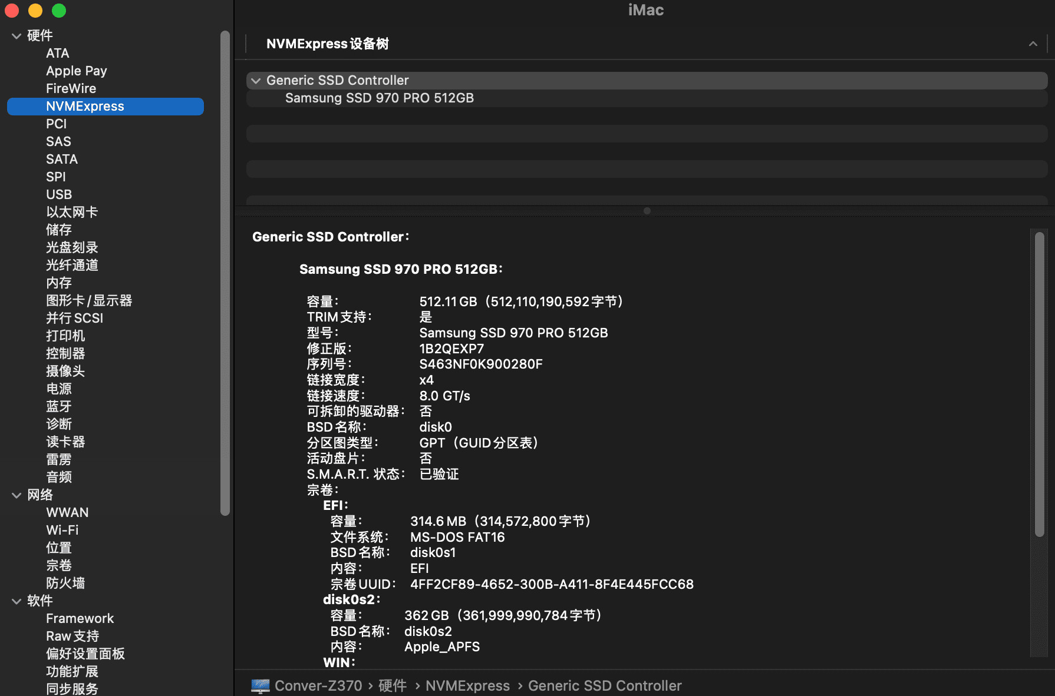Click the sidebar vertical scrollbar
The image size is (1055, 696).
225,273
